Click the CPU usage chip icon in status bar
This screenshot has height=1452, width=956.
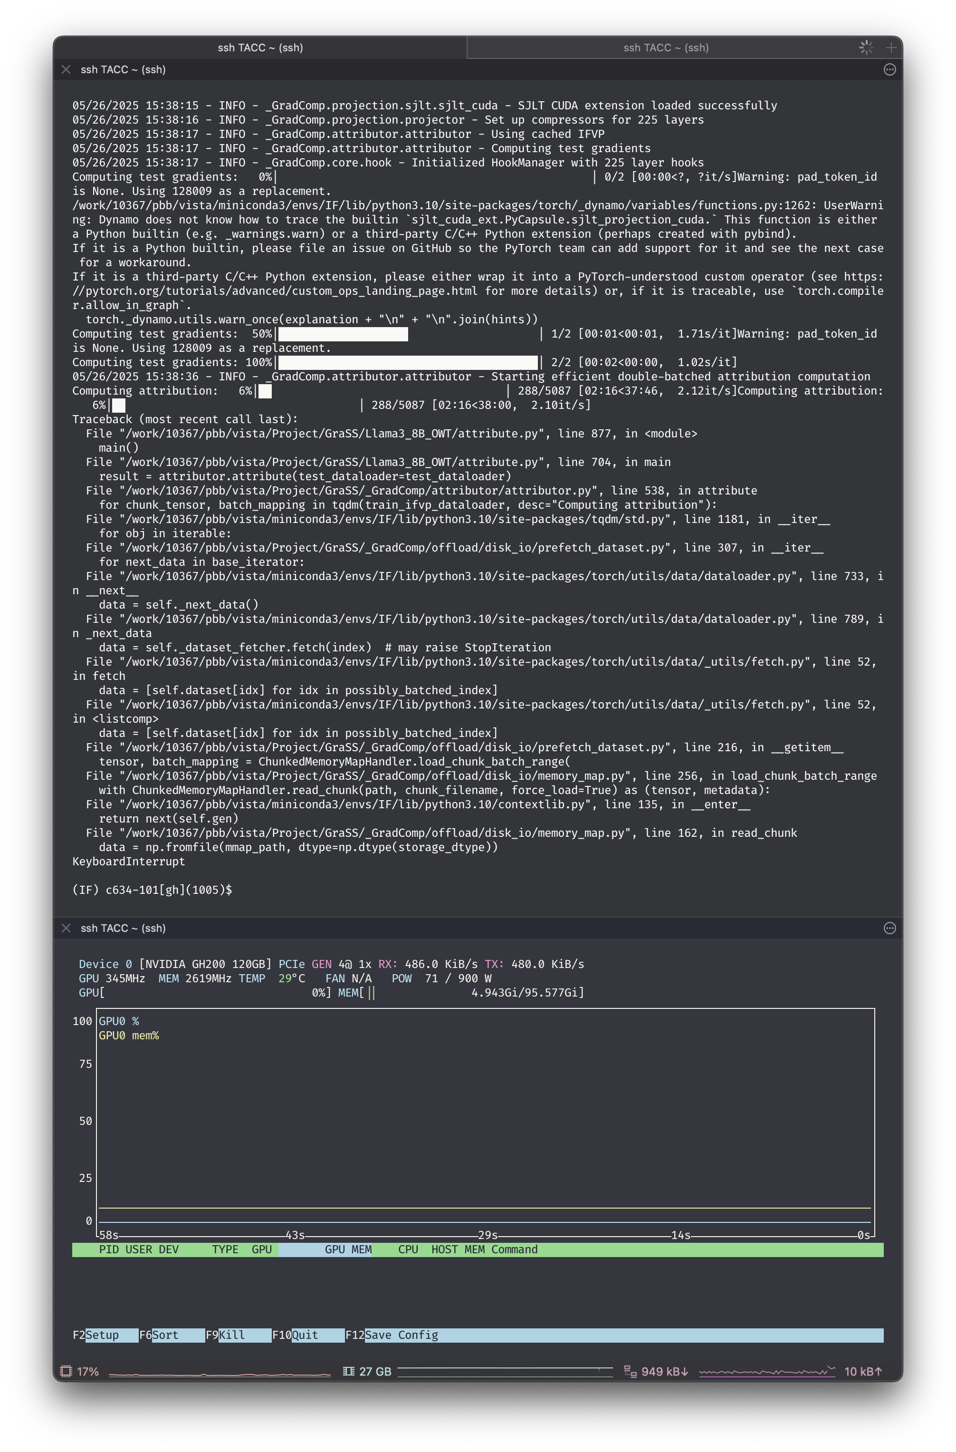tap(66, 1372)
